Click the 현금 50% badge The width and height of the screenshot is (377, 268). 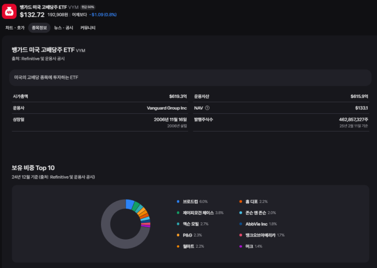click(x=87, y=7)
